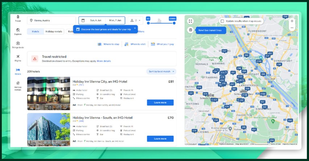This screenshot has width=309, height=161.
Task: Open the Travel sidebar icon
Action: 18,18
